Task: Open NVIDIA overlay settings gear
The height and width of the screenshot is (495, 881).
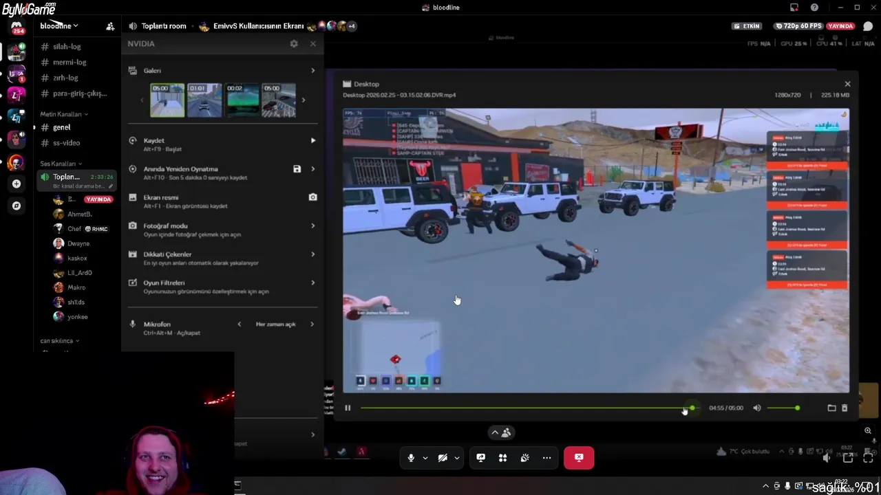Action: [294, 43]
